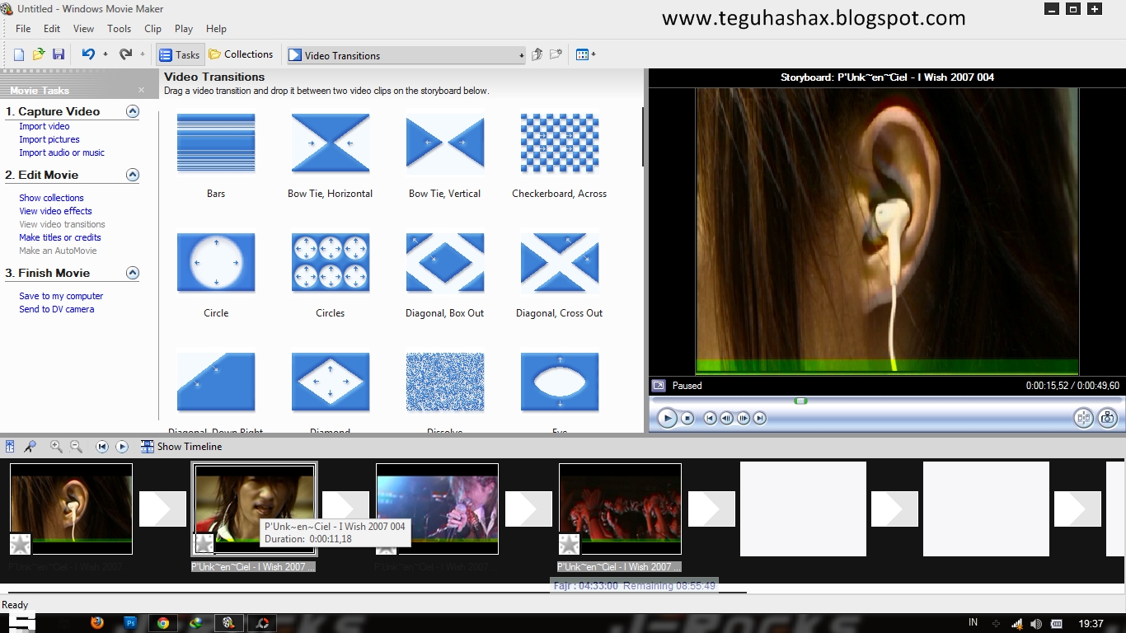Select the Dissolve transition icon
1126x633 pixels.
point(445,382)
